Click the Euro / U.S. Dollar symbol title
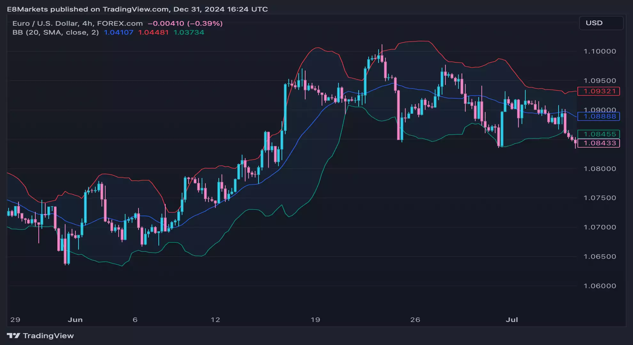The height and width of the screenshot is (345, 633). click(77, 23)
